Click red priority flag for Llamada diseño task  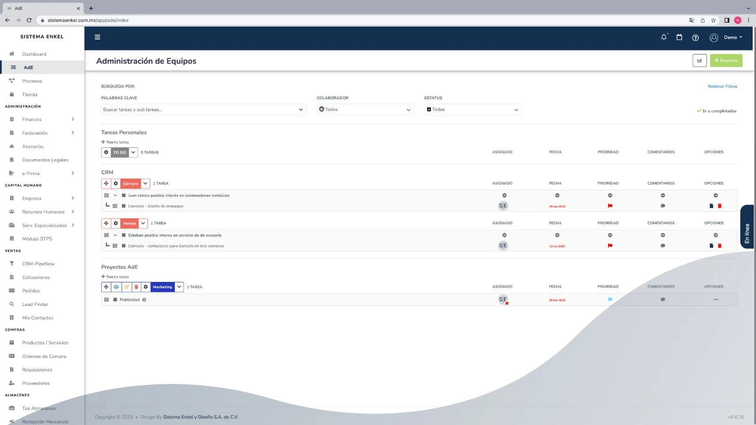[610, 206]
